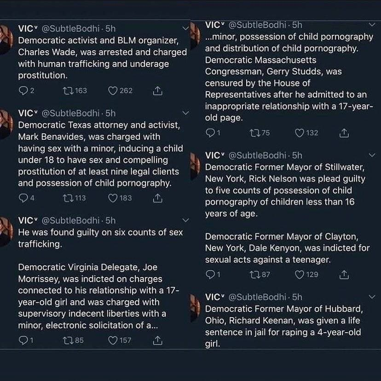
Task: Click the avatar beside Mark Benavides tweet
Action: pos(6,124)
